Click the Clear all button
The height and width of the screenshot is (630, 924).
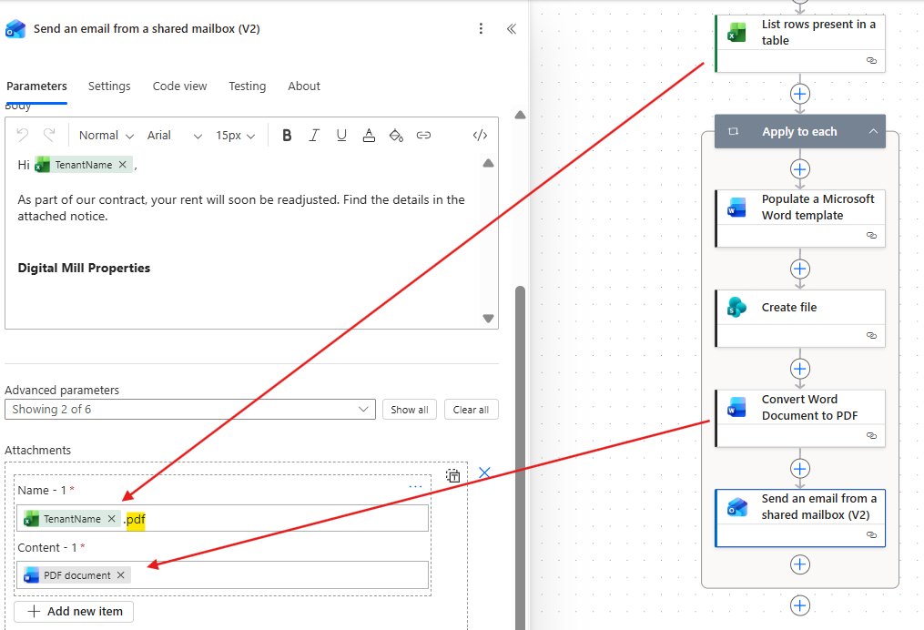click(471, 410)
